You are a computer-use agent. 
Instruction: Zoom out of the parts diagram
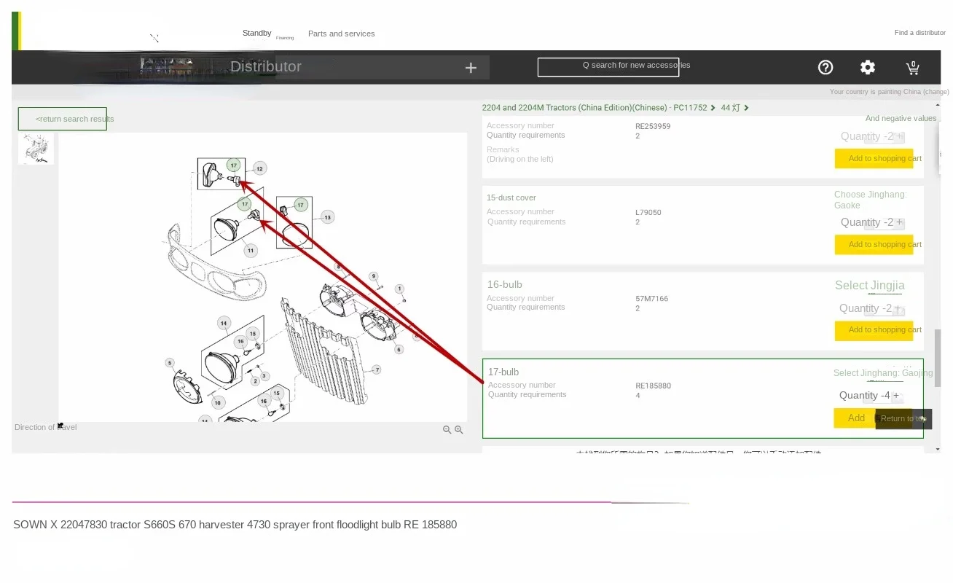[x=447, y=430]
